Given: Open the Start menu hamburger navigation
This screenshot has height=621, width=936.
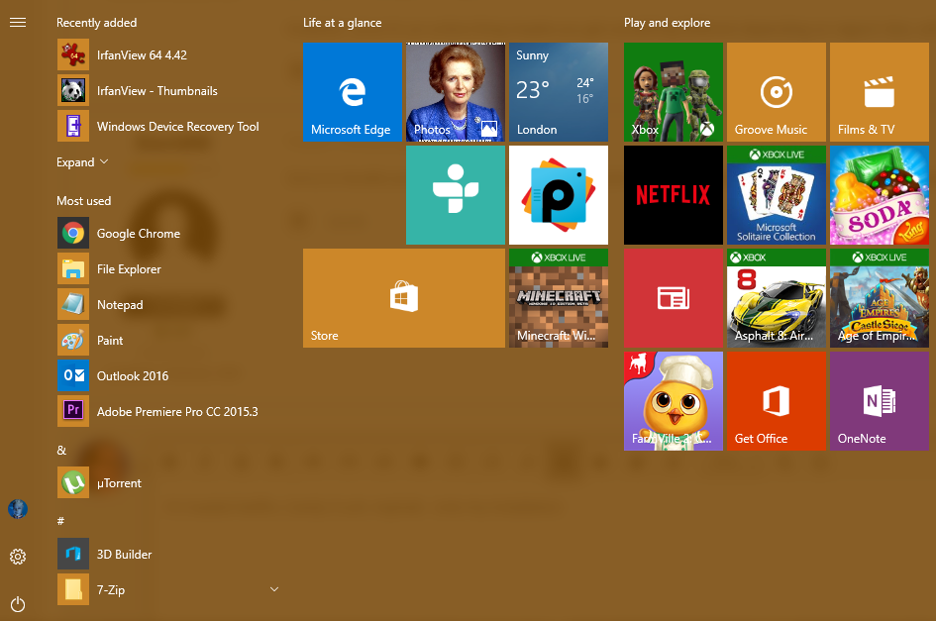Looking at the screenshot, I should [17, 24].
